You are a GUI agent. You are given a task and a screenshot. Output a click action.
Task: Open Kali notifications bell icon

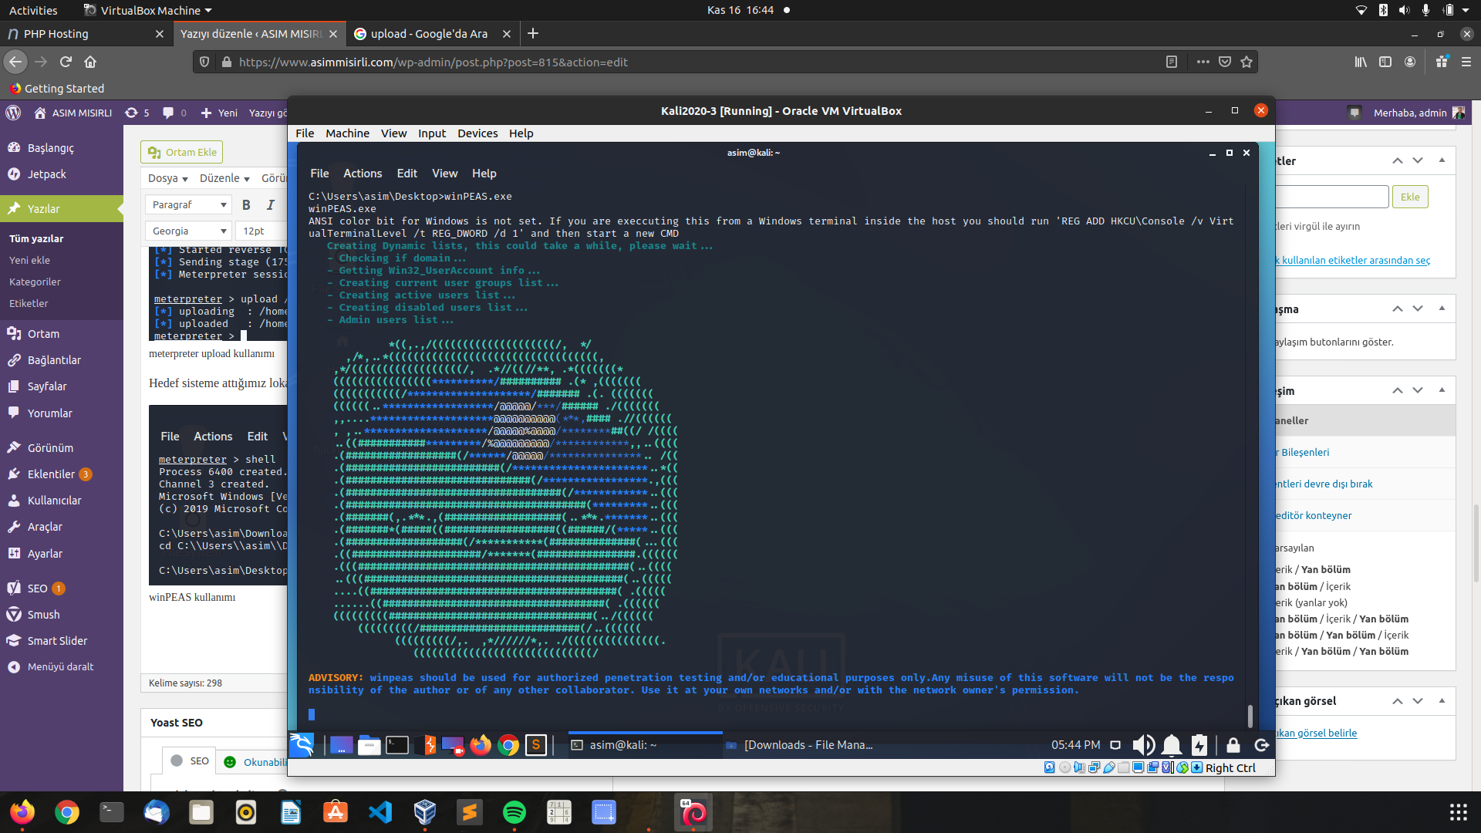coord(1172,745)
